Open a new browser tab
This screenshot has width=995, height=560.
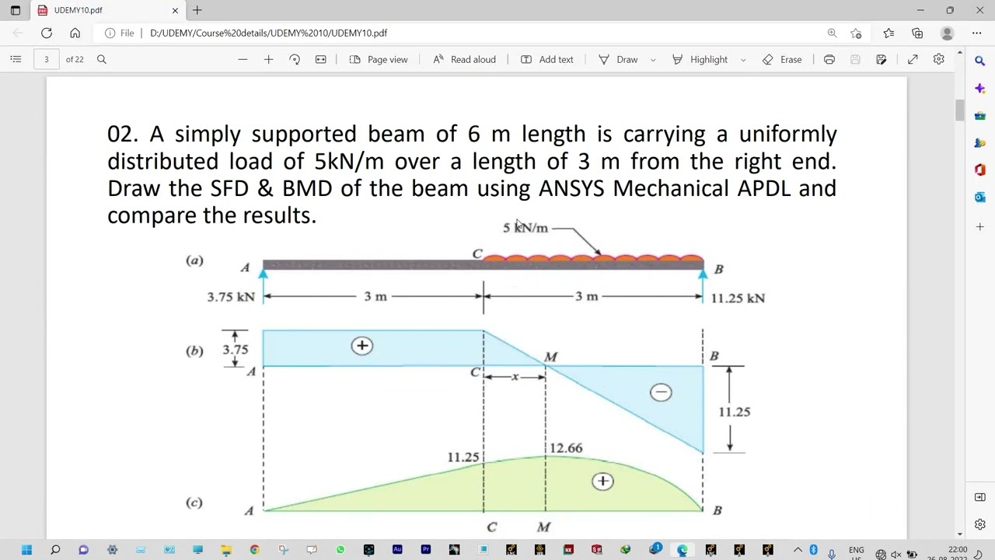197,10
